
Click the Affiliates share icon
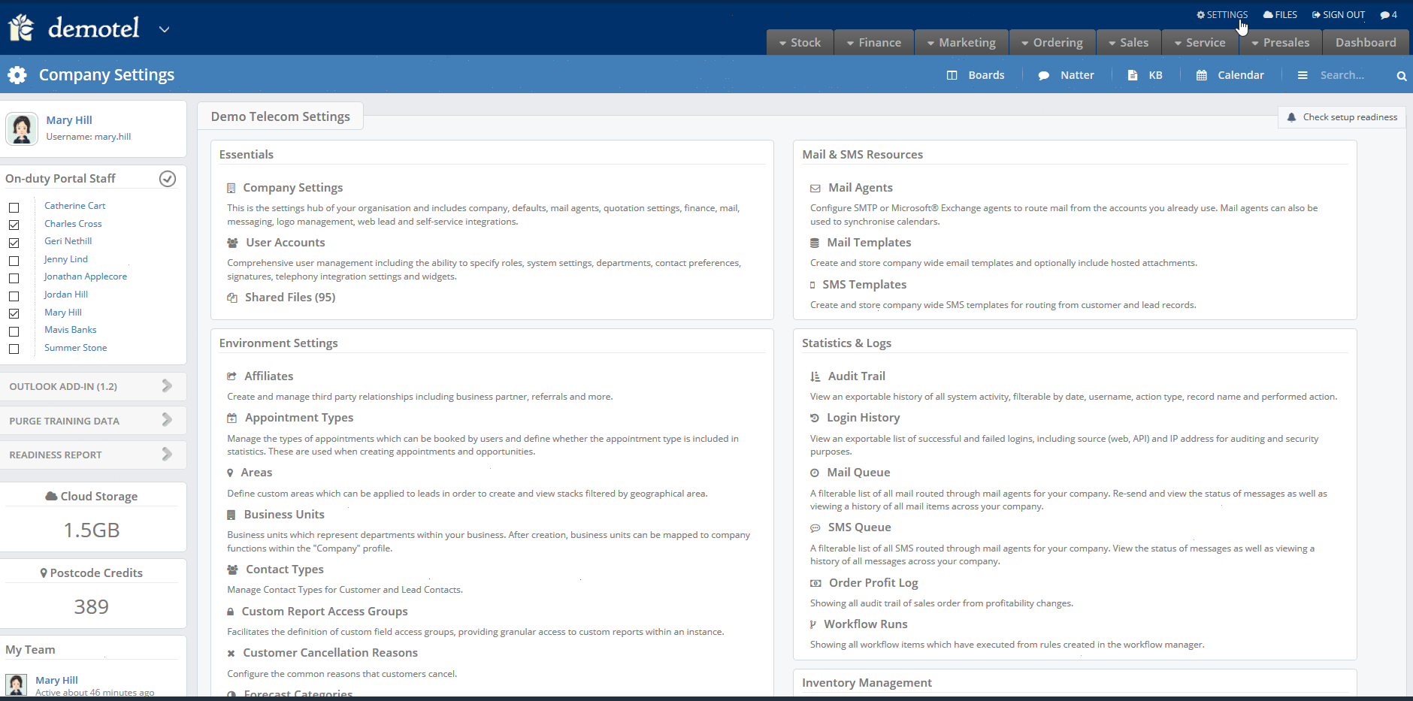point(231,376)
